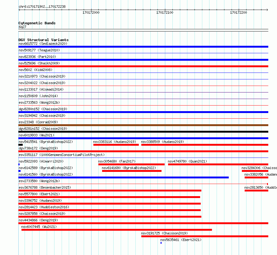Click the black dgv8281n152 variant bar
Viewport: 277px width, 255px height.
pyautogui.click(x=143, y=132)
